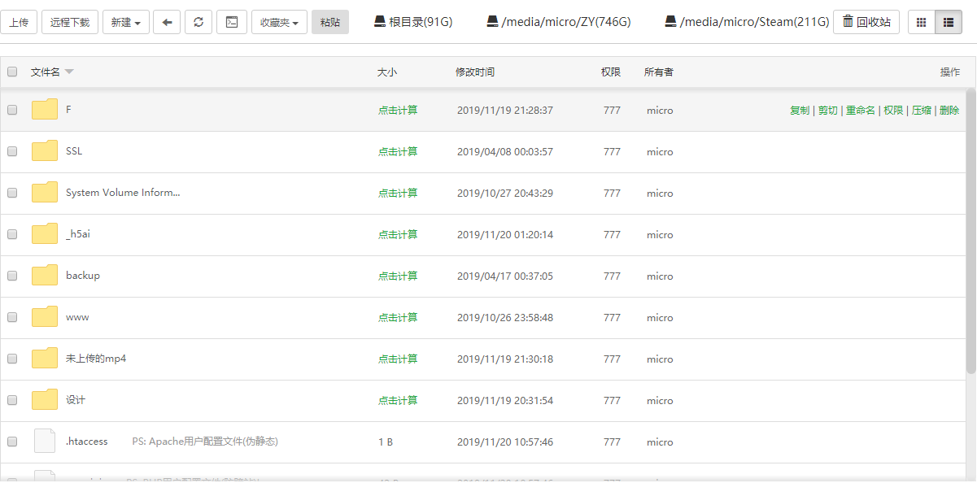
Task: Select the www row checkbox
Action: [x=12, y=317]
